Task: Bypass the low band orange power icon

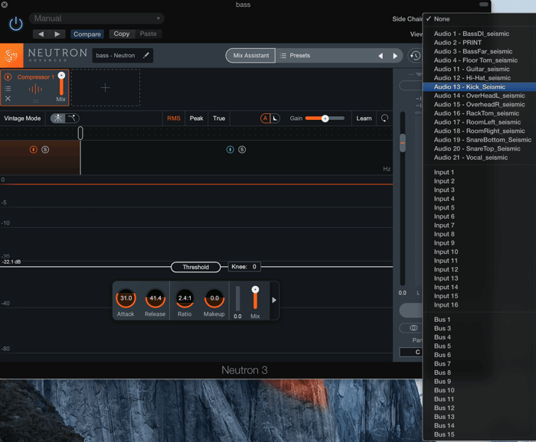Action: 33,149
